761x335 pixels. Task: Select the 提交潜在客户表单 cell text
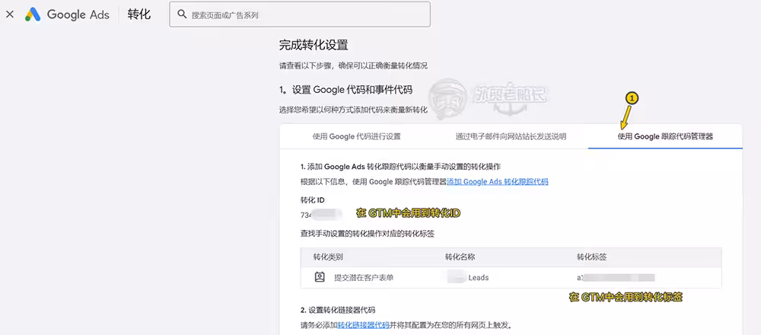364,278
